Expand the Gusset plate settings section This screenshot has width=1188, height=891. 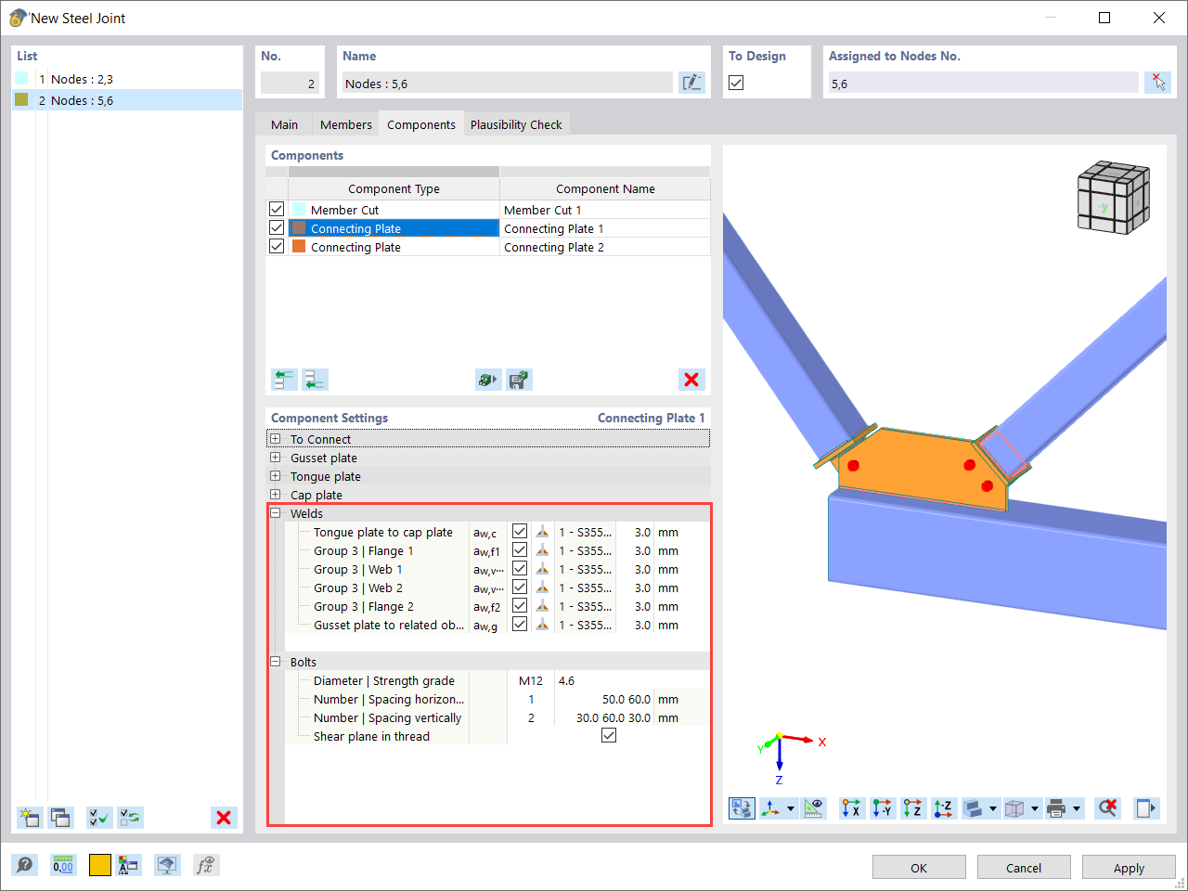(275, 457)
